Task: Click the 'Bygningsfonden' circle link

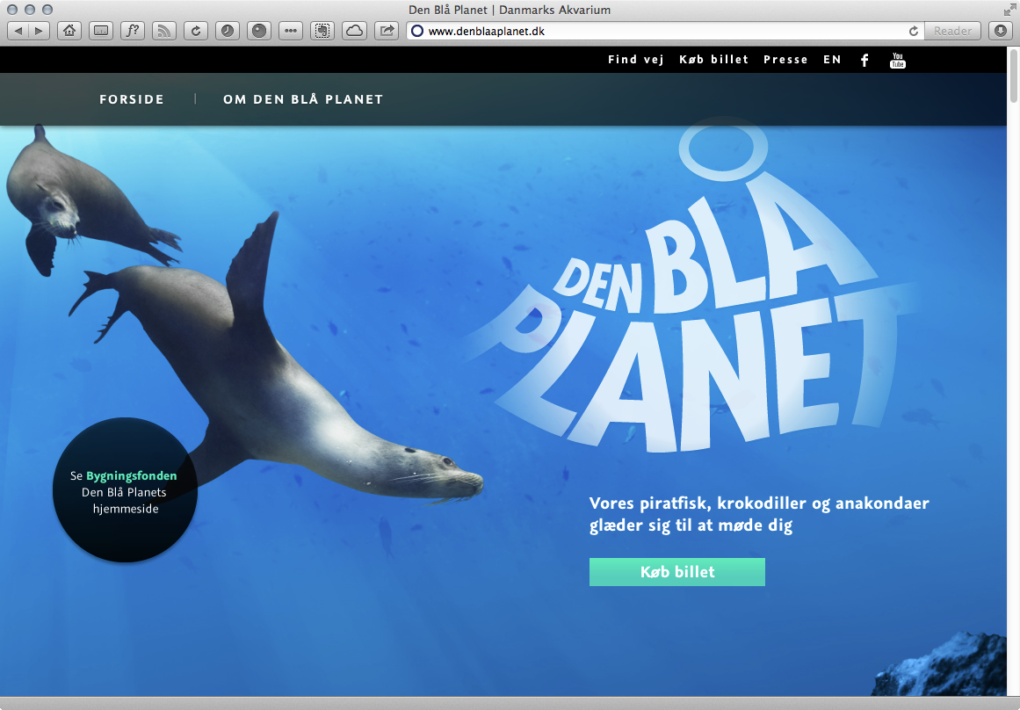Action: (125, 490)
